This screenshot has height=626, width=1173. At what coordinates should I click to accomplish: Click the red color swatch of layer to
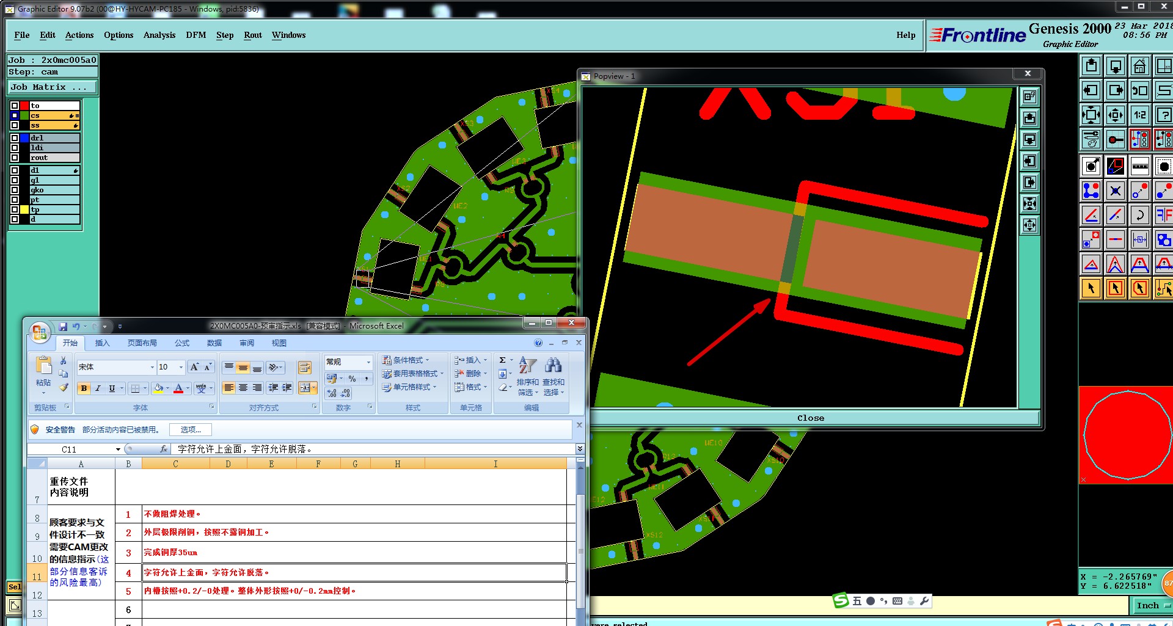click(x=25, y=106)
